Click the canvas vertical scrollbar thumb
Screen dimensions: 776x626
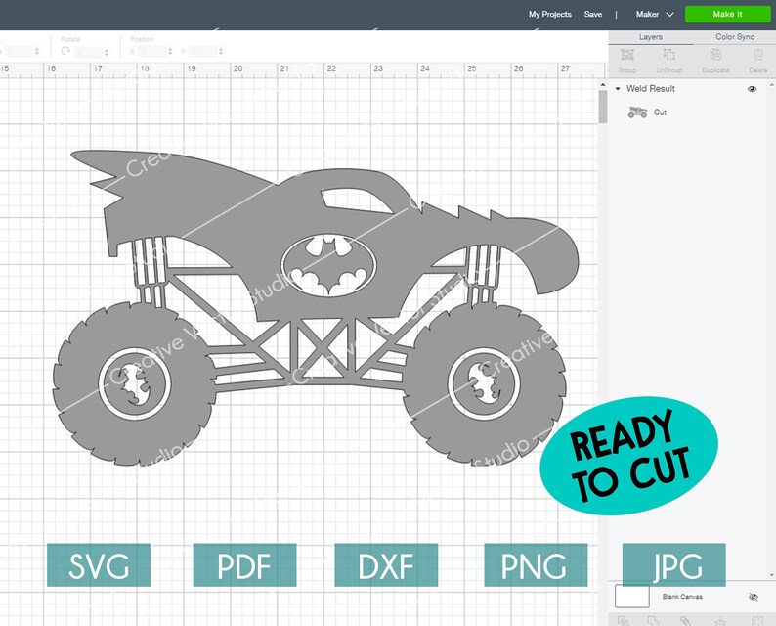pos(603,107)
